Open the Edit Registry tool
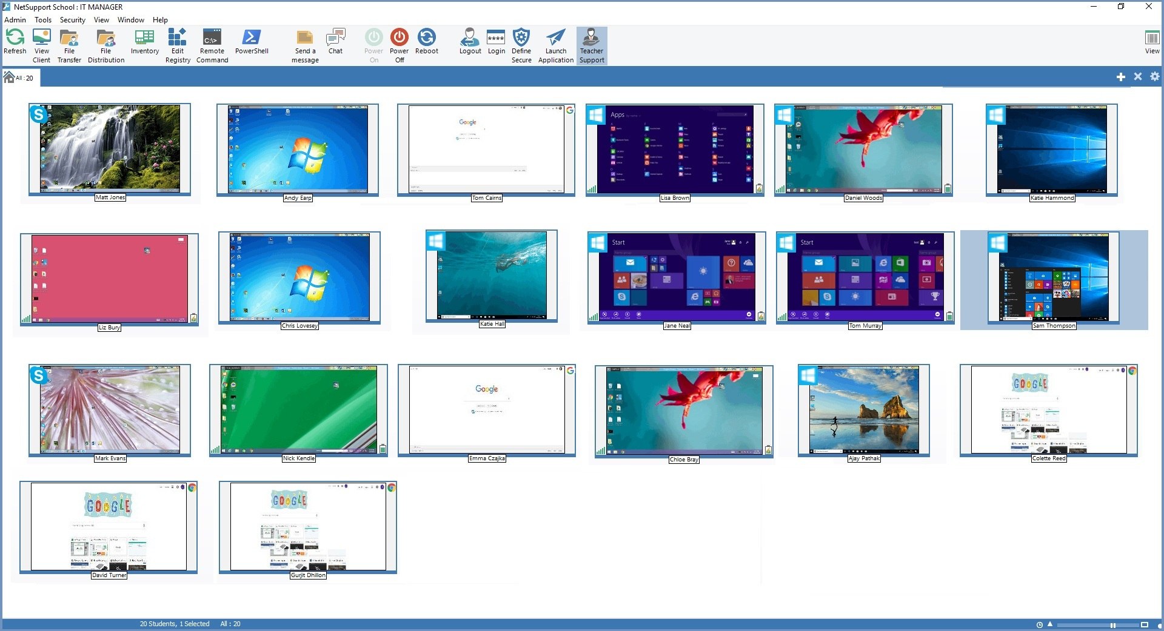The height and width of the screenshot is (631, 1164). pos(177,38)
